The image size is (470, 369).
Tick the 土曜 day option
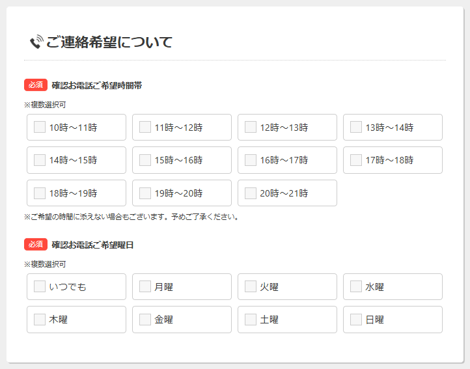[x=251, y=320]
